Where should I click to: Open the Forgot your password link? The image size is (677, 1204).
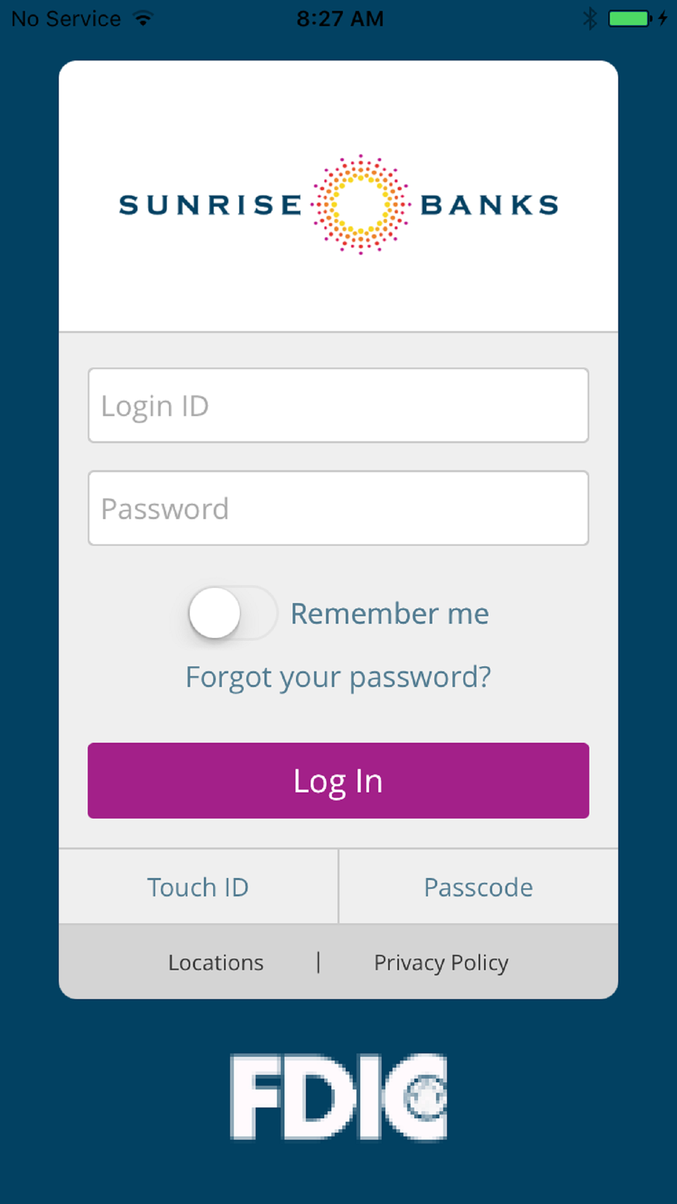[x=338, y=677]
